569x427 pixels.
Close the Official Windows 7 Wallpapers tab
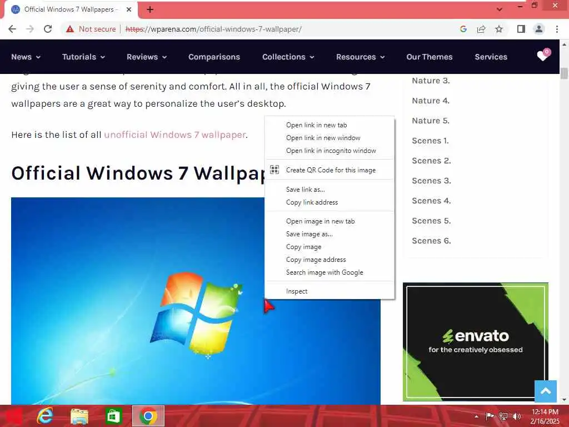tap(129, 9)
